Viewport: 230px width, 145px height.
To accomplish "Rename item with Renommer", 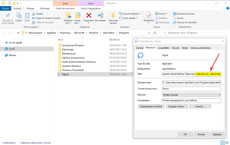I will click(x=100, y=17).
